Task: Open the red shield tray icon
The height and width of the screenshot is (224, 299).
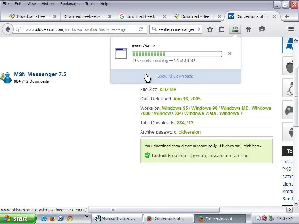Action: (264, 218)
